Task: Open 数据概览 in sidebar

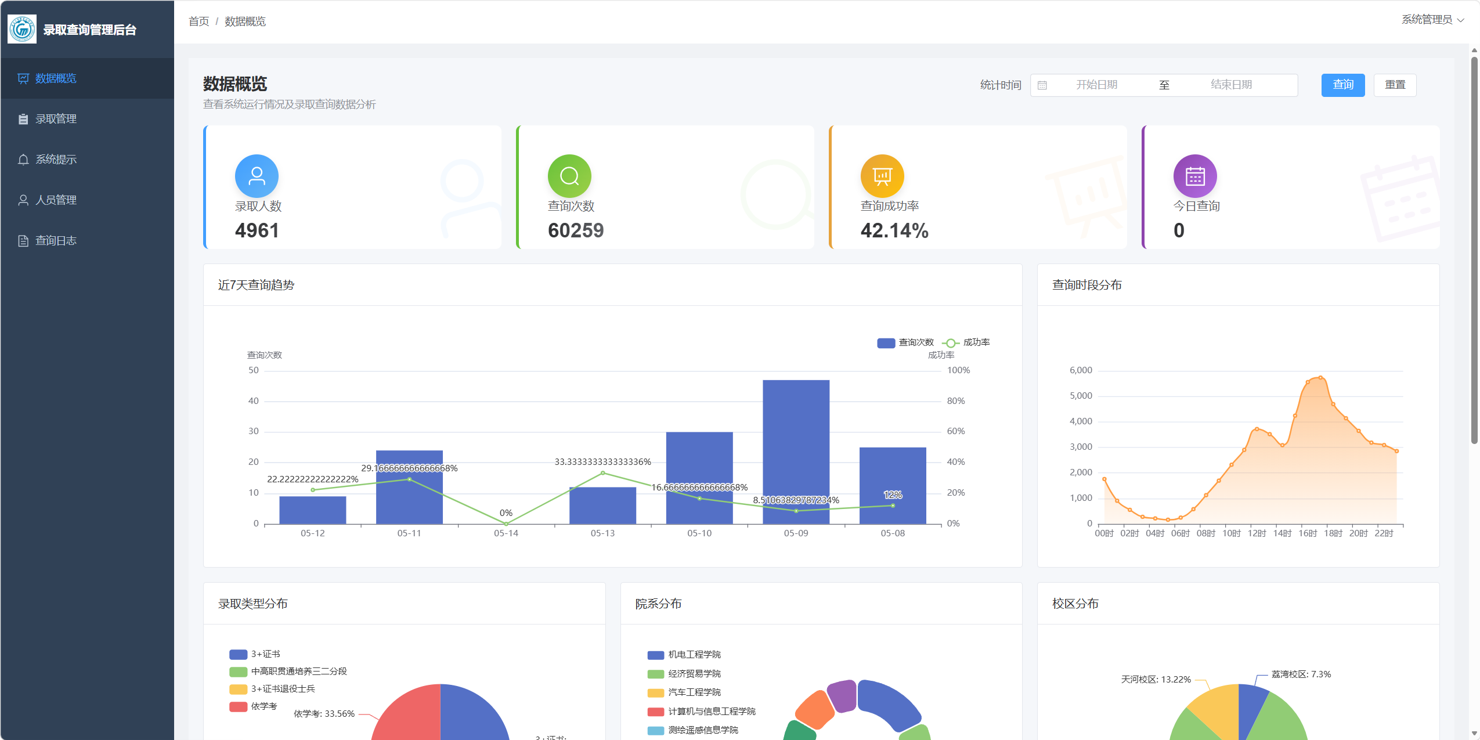Action: point(87,78)
